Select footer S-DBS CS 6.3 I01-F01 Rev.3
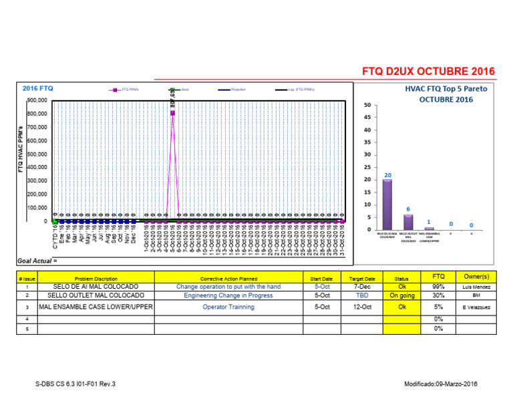 [75, 384]
